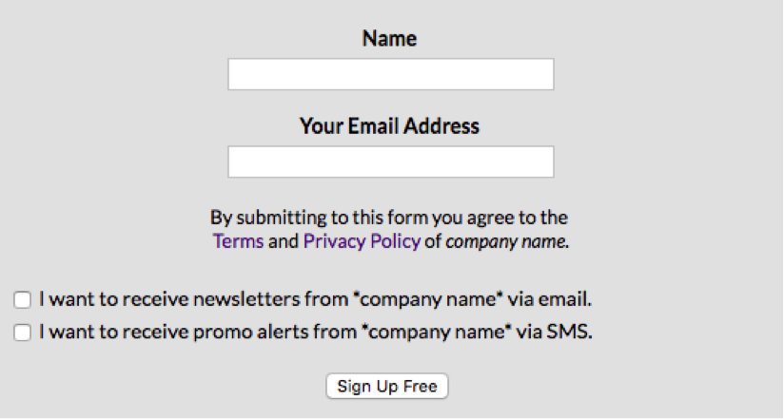Click the Your Email Address label

(389, 125)
